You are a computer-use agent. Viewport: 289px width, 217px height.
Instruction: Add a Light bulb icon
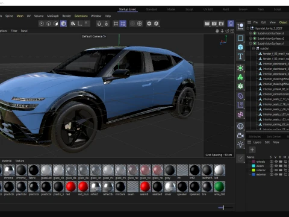(x=240, y=145)
